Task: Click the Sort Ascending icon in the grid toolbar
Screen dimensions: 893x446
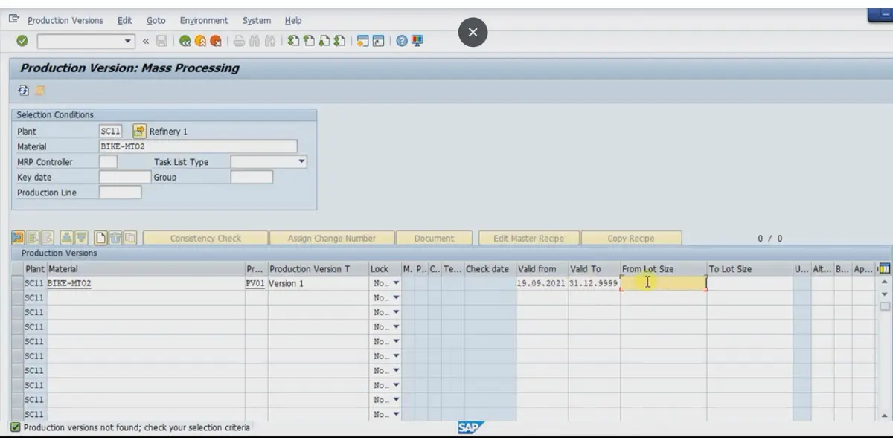Action: pyautogui.click(x=68, y=239)
